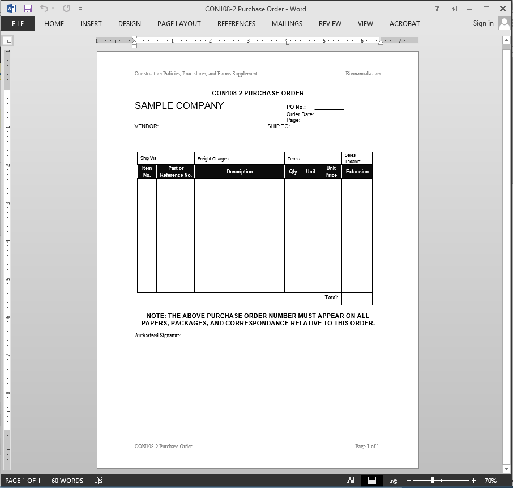The image size is (513, 488).
Task: Click the scroll up arrow
Action: 506,40
